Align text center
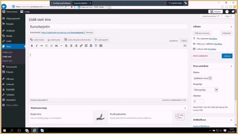Image resolution: width=238 pixels, height=134 pixels. click(71, 45)
